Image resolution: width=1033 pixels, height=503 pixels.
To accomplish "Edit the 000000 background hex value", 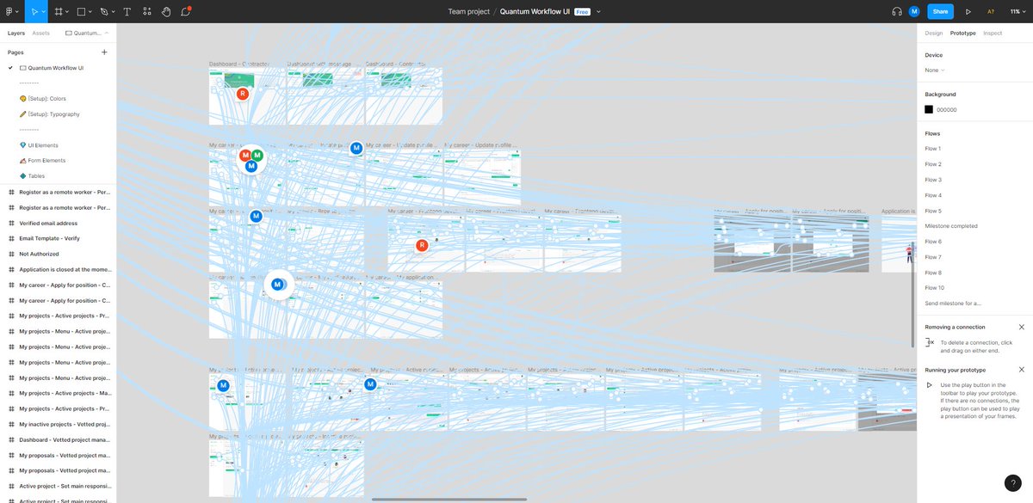I will [947, 109].
